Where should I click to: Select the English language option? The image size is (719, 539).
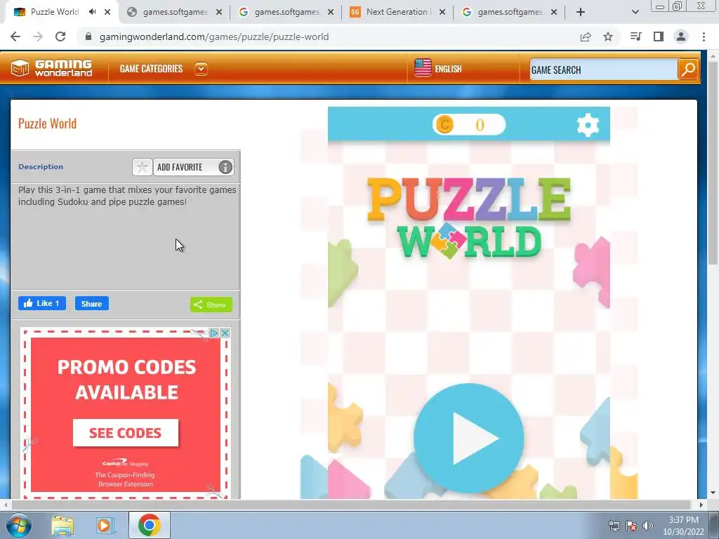point(448,69)
